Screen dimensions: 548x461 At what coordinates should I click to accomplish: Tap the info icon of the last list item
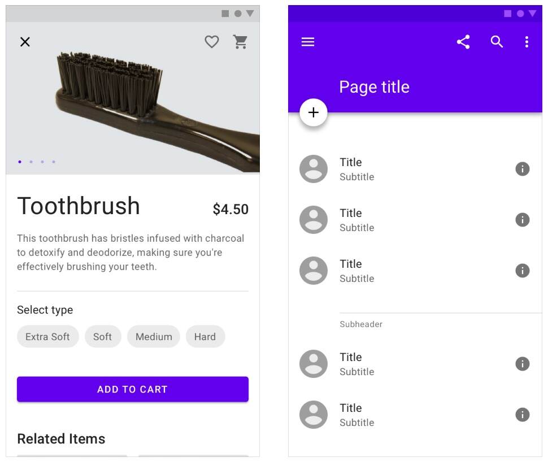[523, 415]
